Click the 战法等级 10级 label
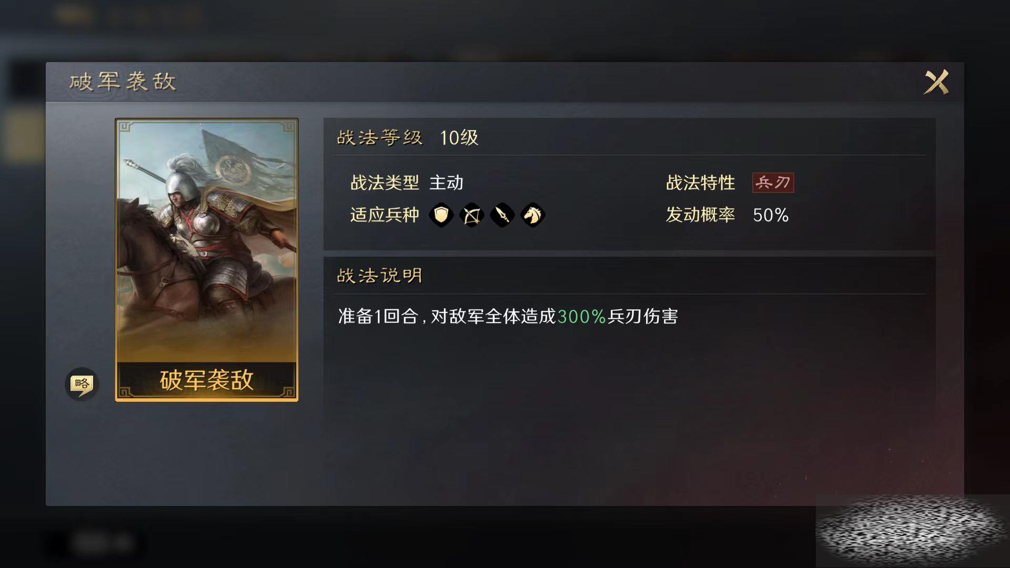 coord(407,138)
